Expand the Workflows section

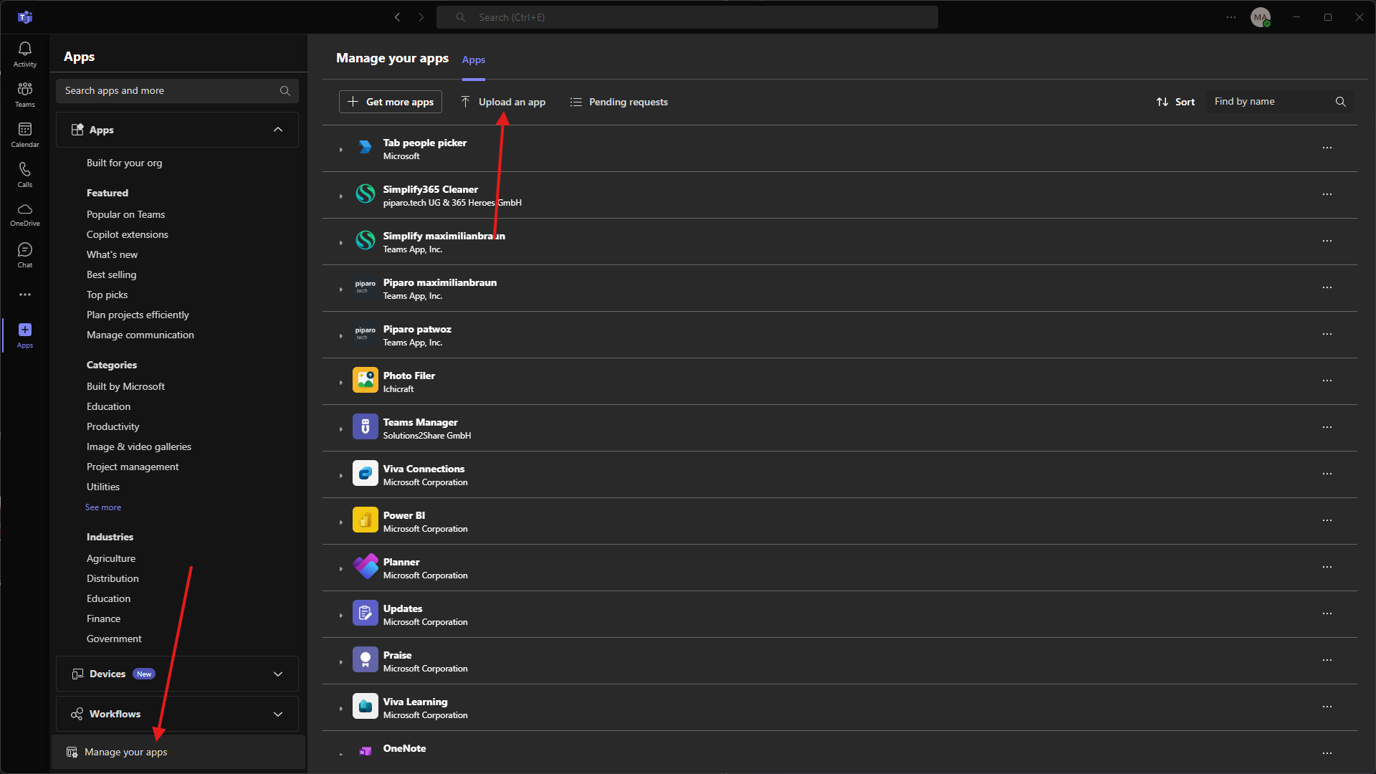point(278,715)
